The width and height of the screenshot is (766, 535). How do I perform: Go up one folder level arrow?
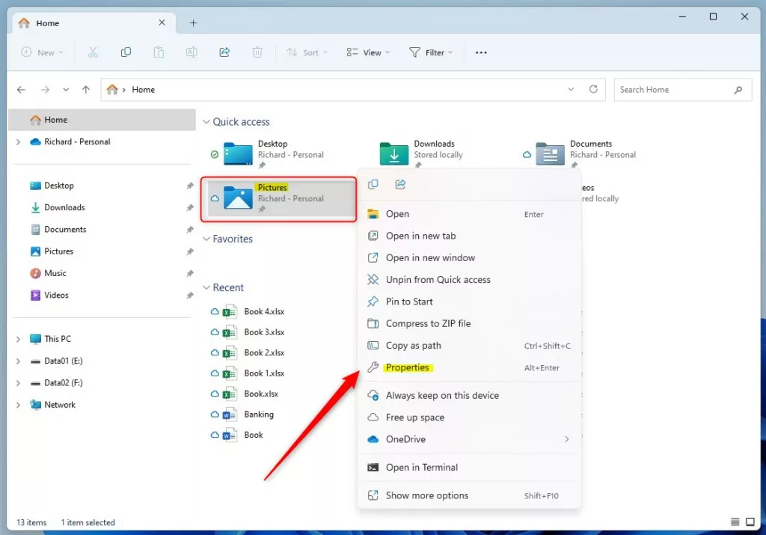pyautogui.click(x=86, y=90)
